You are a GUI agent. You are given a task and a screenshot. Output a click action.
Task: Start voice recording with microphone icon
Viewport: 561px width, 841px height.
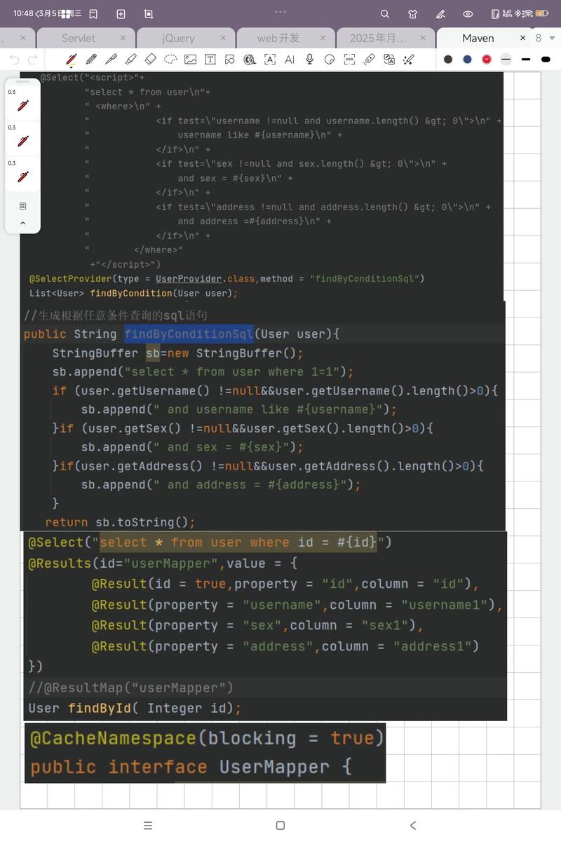(309, 60)
